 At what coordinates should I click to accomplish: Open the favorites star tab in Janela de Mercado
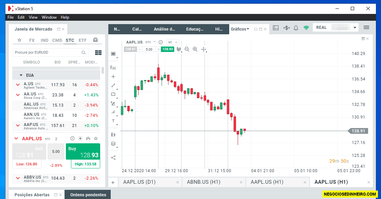click(19, 40)
